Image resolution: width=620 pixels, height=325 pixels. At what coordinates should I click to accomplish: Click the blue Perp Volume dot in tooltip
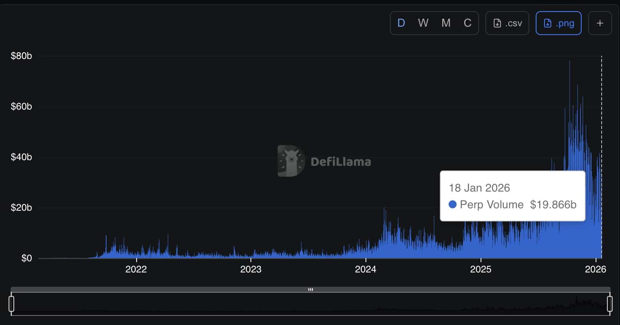point(453,204)
